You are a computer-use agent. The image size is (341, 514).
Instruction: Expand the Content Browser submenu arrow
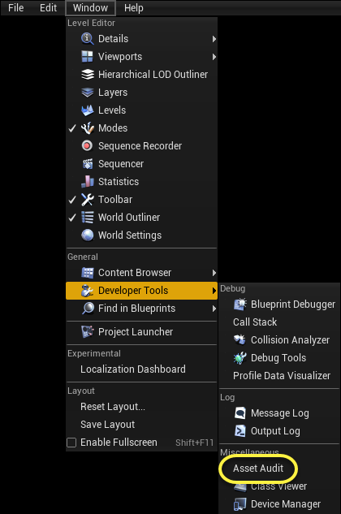pyautogui.click(x=214, y=273)
